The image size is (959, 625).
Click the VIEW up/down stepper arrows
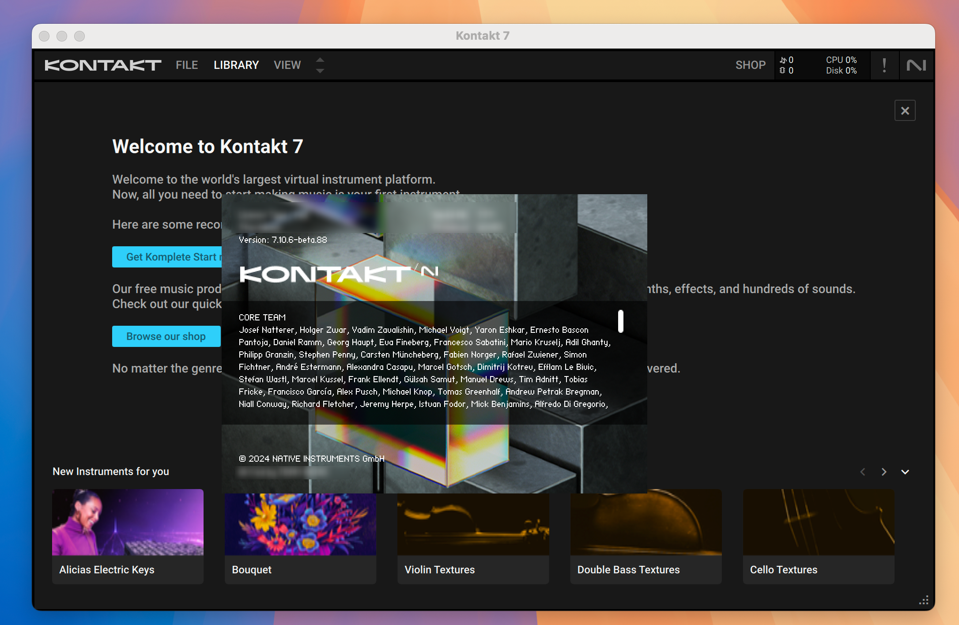point(320,65)
